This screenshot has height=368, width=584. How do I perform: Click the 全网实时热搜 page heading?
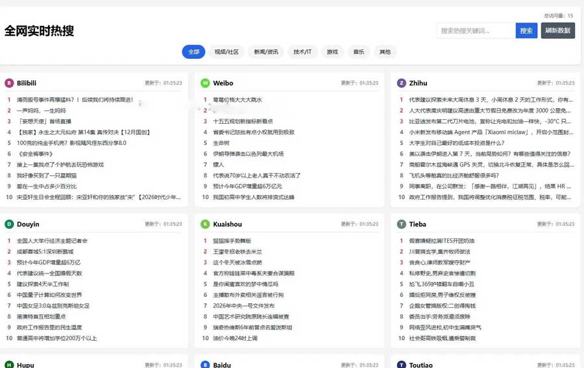pyautogui.click(x=39, y=30)
